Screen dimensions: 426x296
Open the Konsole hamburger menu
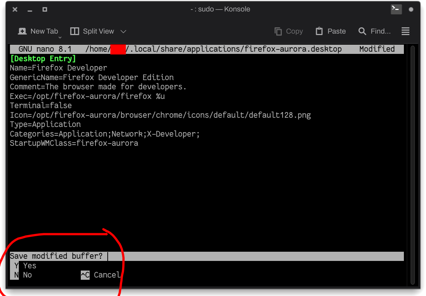(405, 31)
